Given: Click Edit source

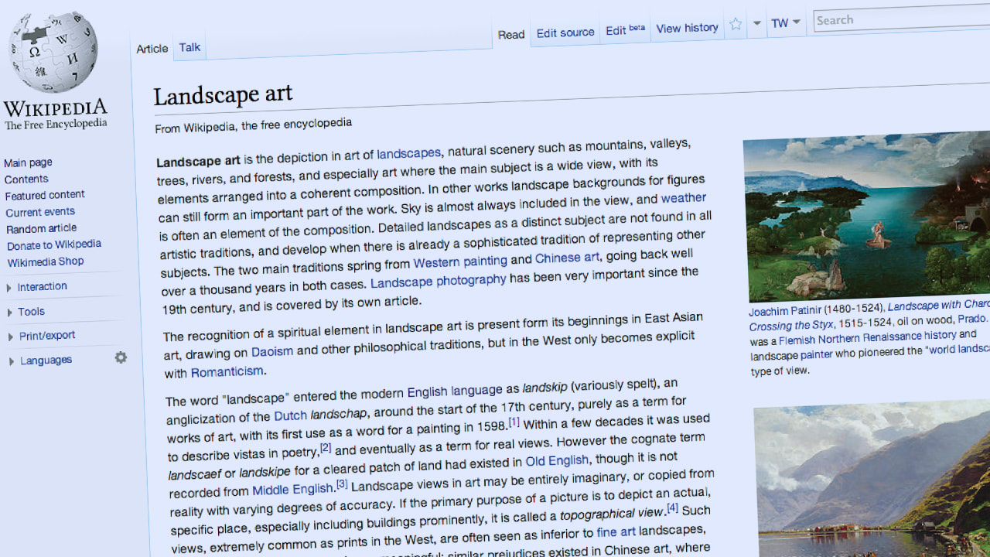Looking at the screenshot, I should pyautogui.click(x=565, y=32).
